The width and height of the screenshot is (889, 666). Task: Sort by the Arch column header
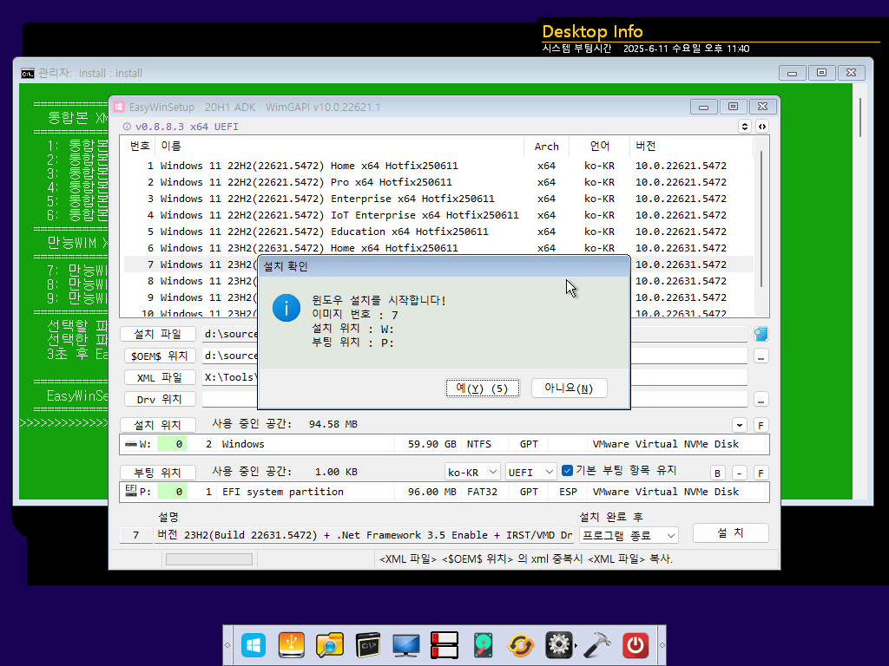547,146
